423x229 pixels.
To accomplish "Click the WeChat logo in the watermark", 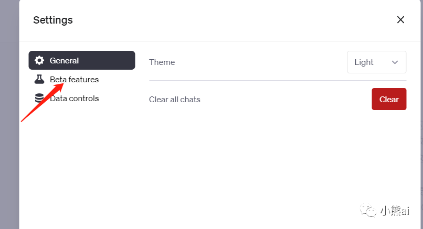I will point(368,211).
